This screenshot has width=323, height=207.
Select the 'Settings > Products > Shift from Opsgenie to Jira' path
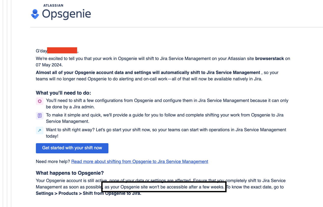click(88, 193)
